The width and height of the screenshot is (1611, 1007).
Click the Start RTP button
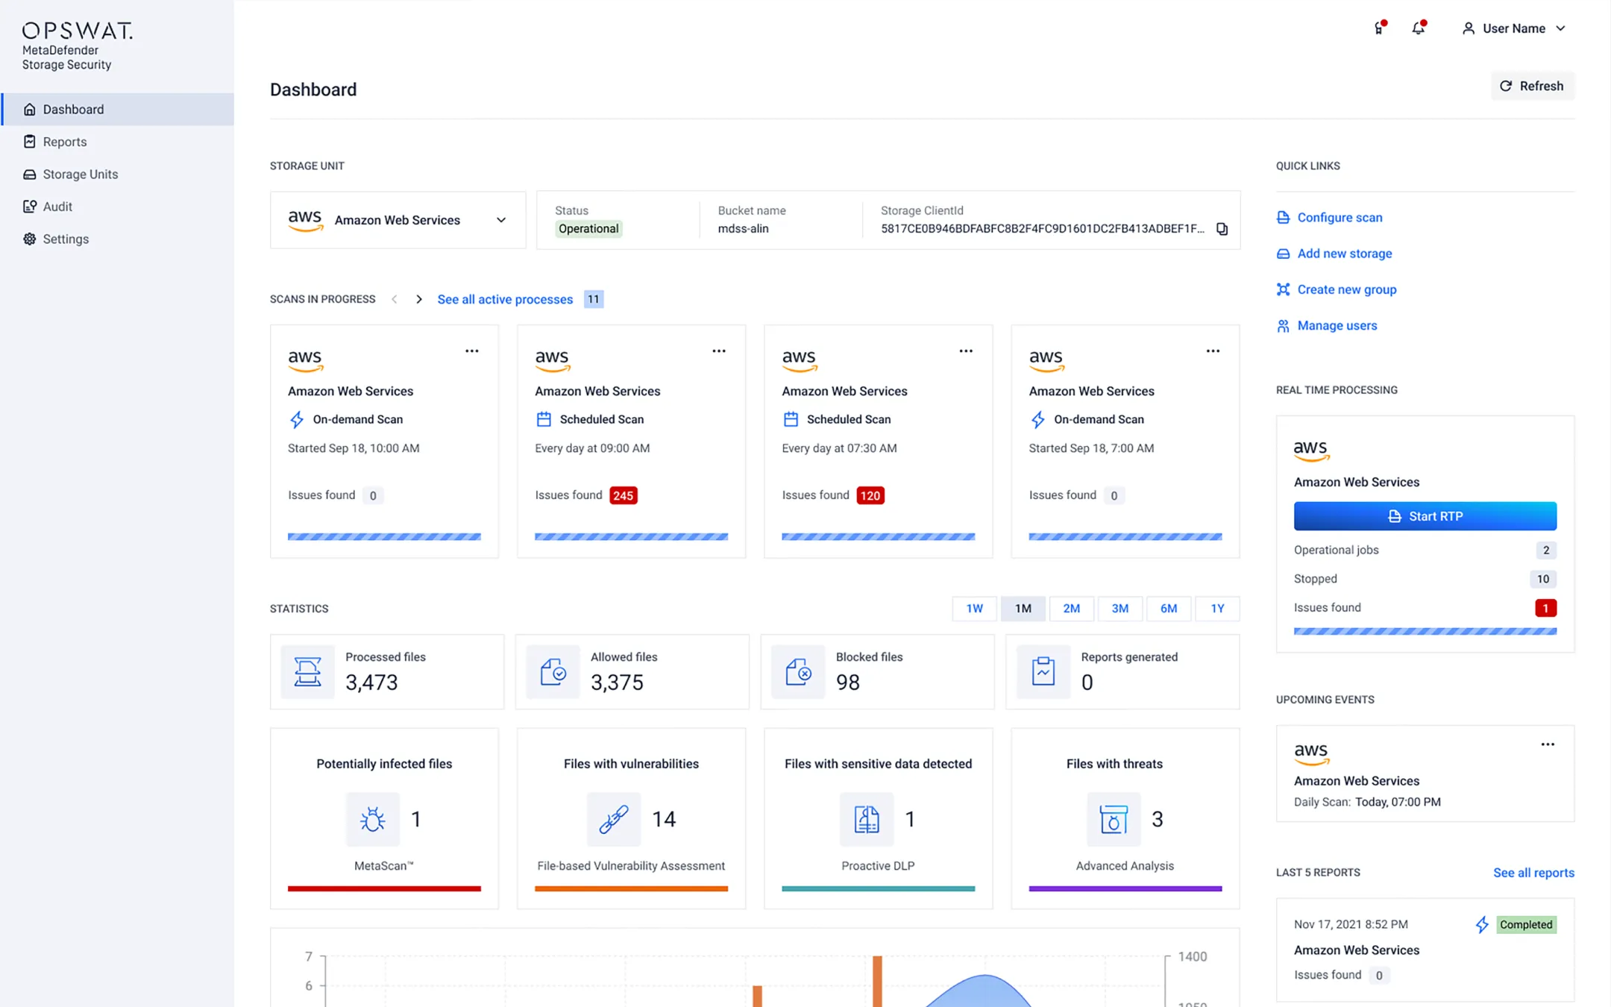(x=1425, y=515)
